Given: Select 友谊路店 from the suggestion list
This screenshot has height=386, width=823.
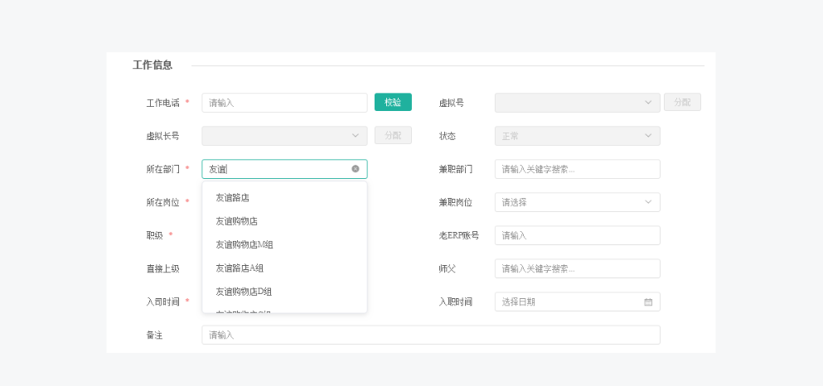Looking at the screenshot, I should (x=233, y=198).
